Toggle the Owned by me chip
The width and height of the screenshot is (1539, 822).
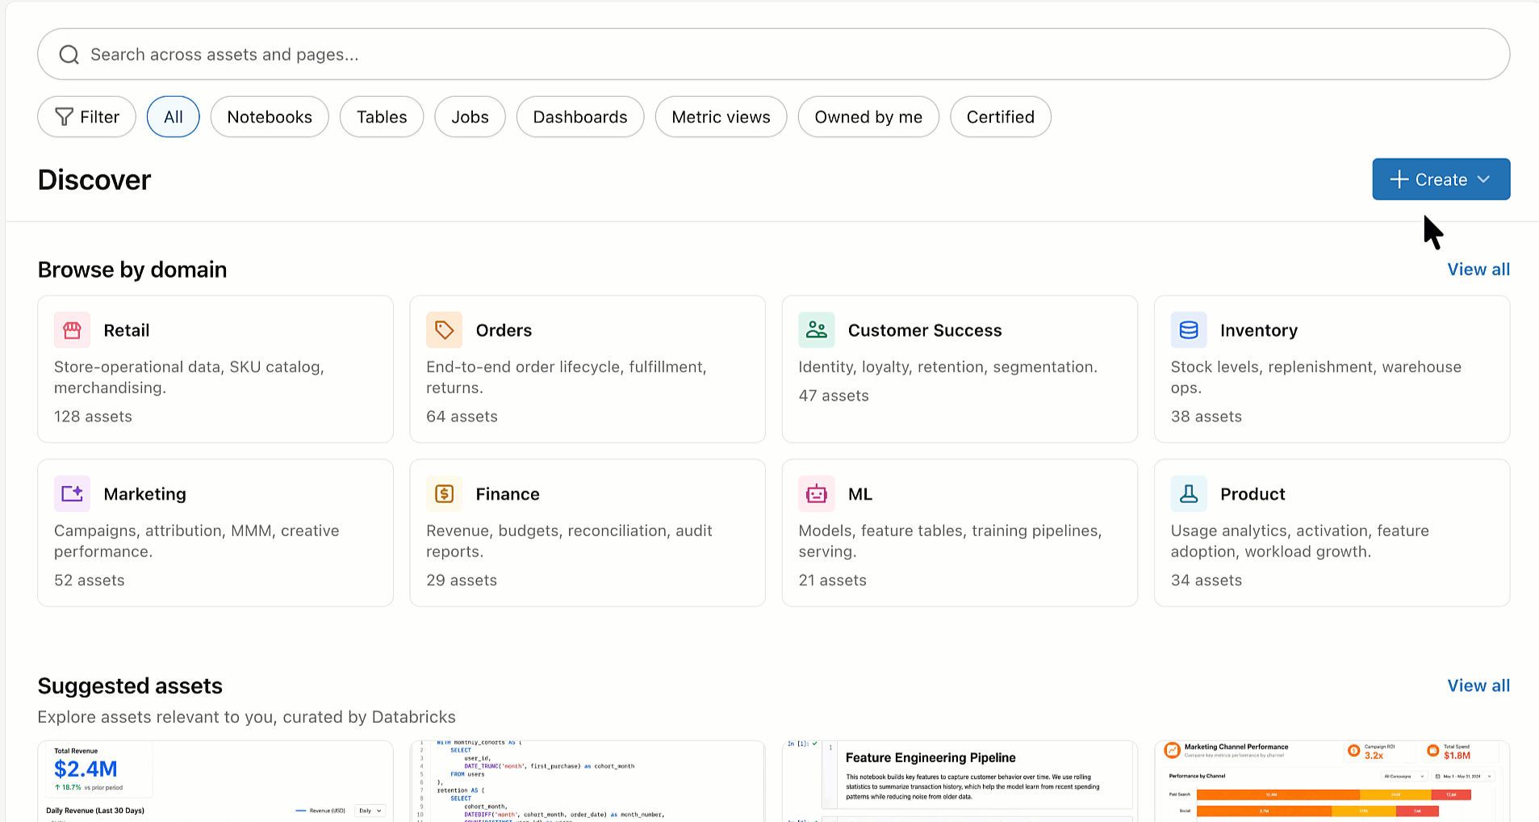(x=868, y=117)
